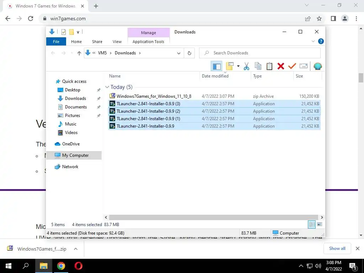
Task: Click the orange checkmark Properties icon
Action: pyautogui.click(x=292, y=66)
